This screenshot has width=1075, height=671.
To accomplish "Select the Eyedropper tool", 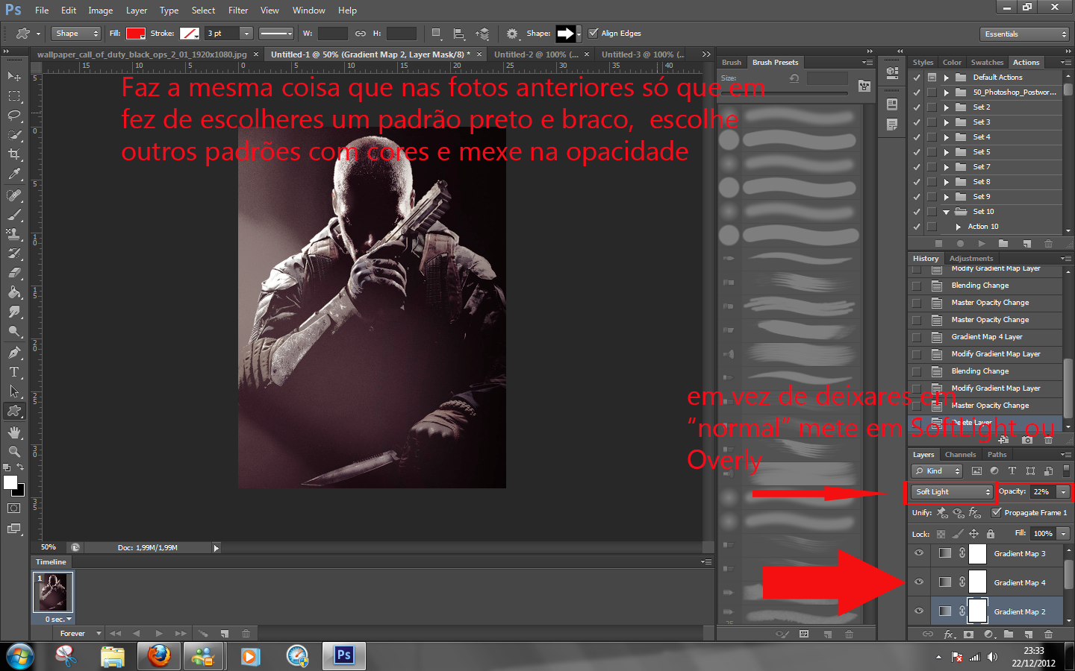I will (x=14, y=174).
